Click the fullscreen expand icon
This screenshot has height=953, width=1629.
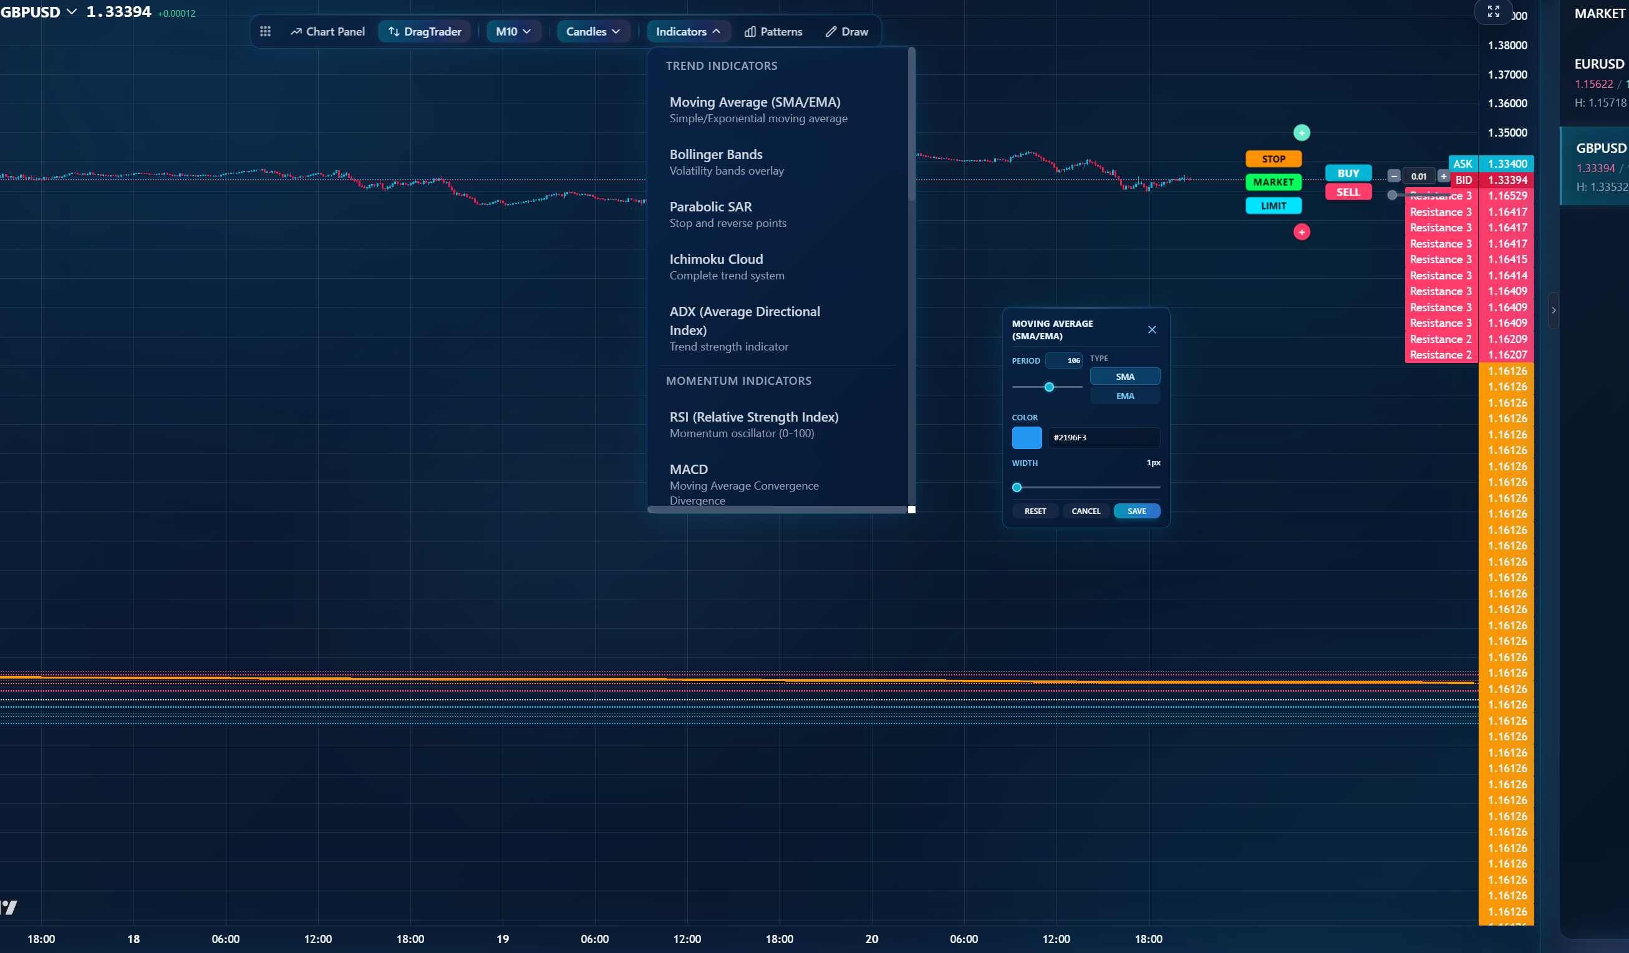[x=1492, y=12]
